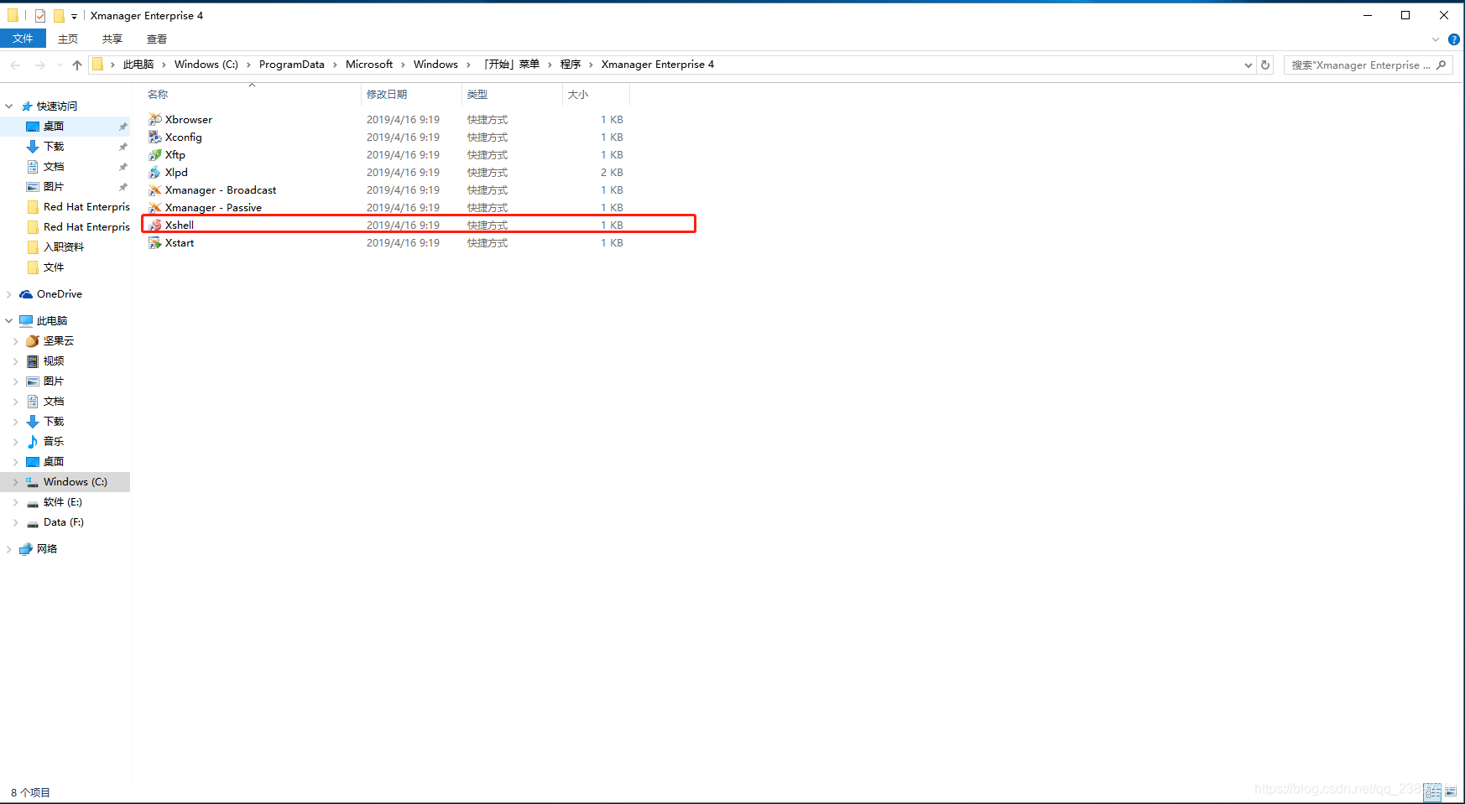Open 入职资料 folder in quick access

click(x=63, y=247)
